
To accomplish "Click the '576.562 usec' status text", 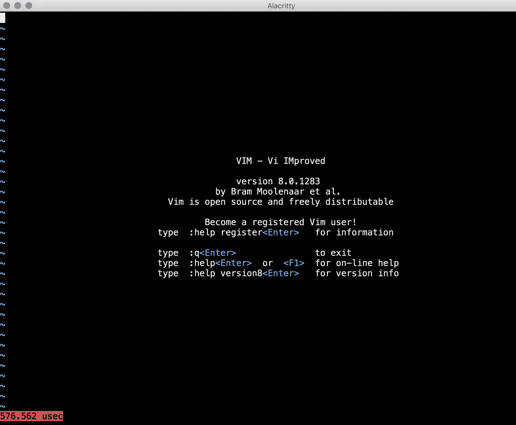I will point(31,416).
